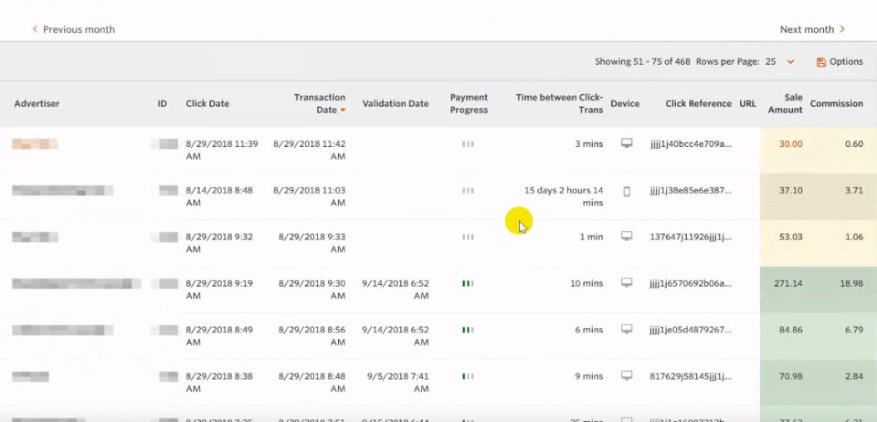The width and height of the screenshot is (877, 422).
Task: Click '10 mins' time cell
Action: point(586,283)
